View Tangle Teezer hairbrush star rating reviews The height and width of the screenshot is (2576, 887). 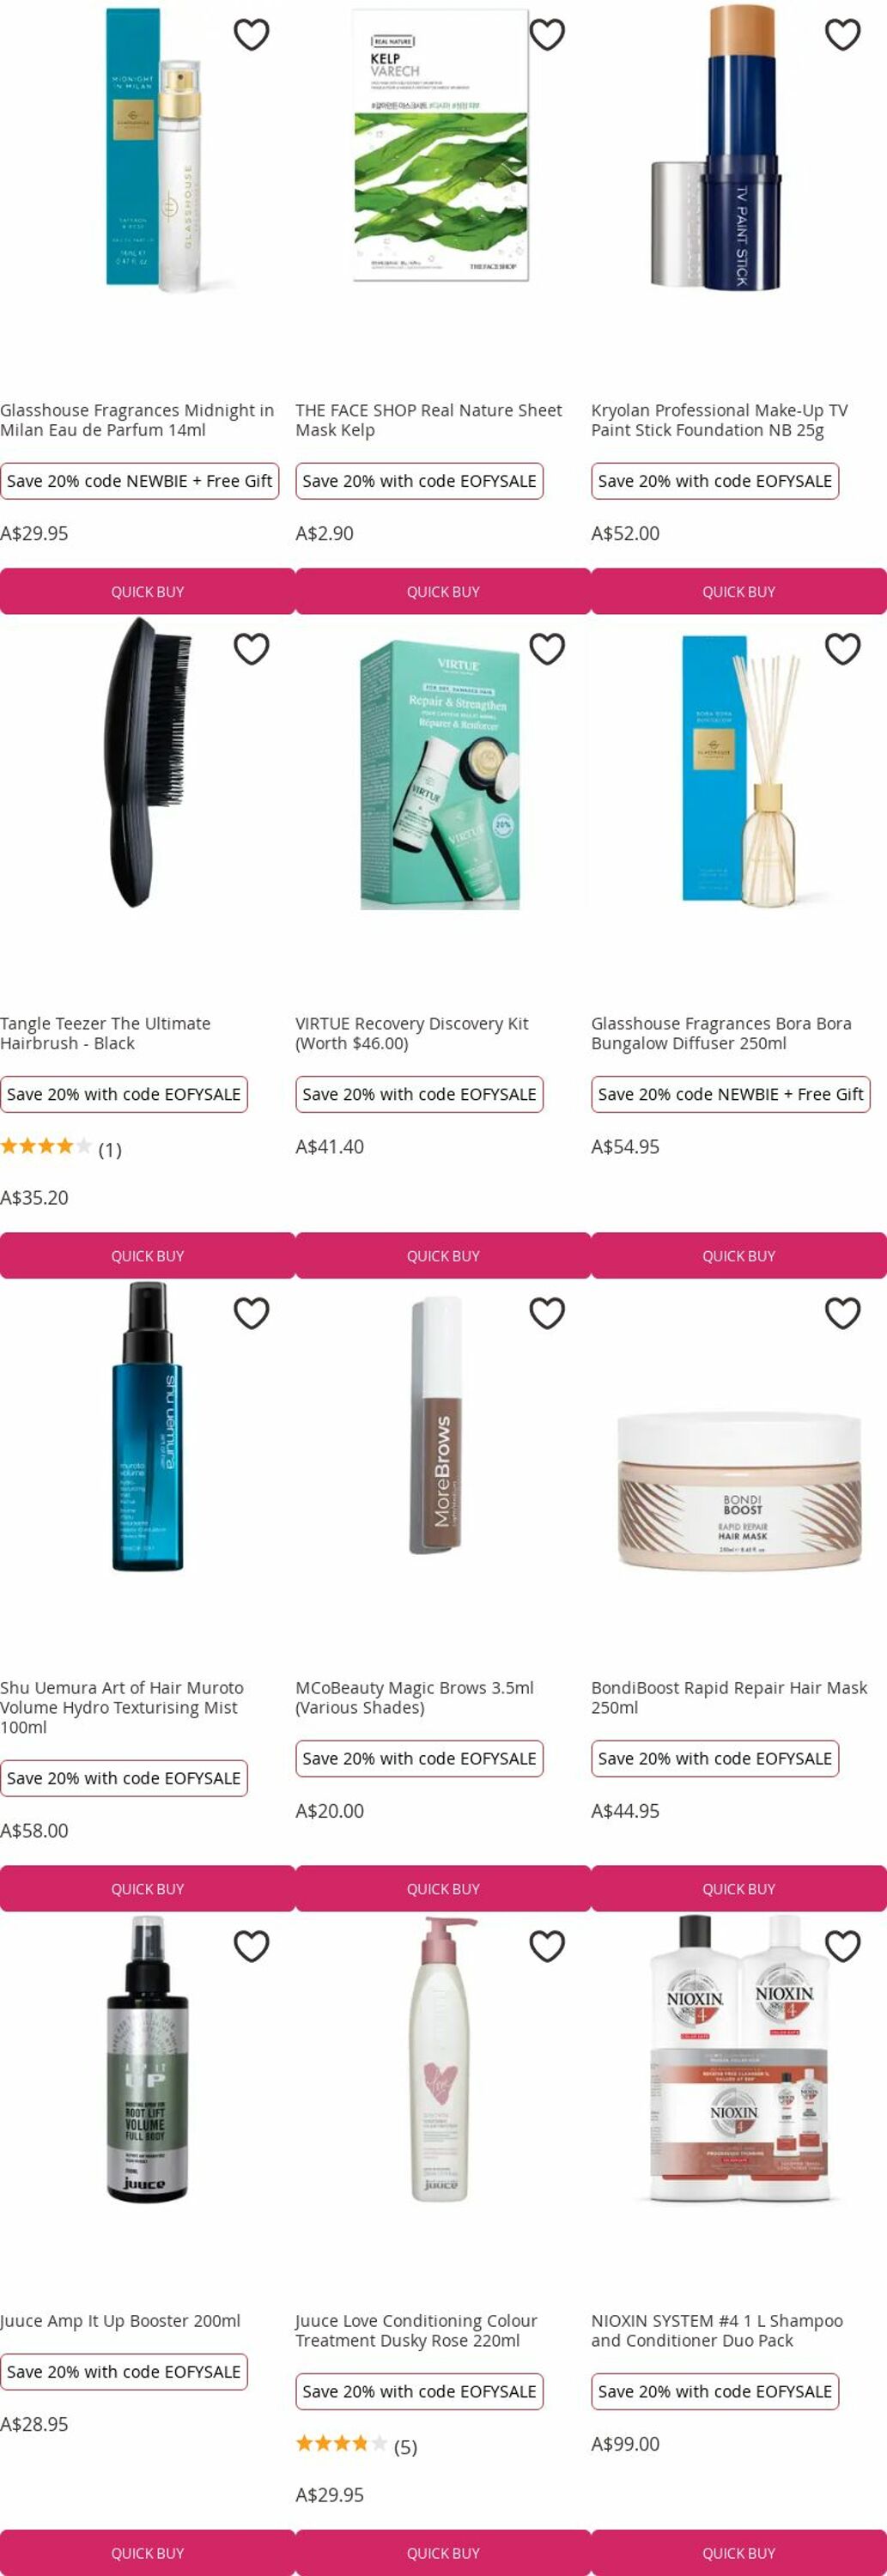click(61, 1148)
